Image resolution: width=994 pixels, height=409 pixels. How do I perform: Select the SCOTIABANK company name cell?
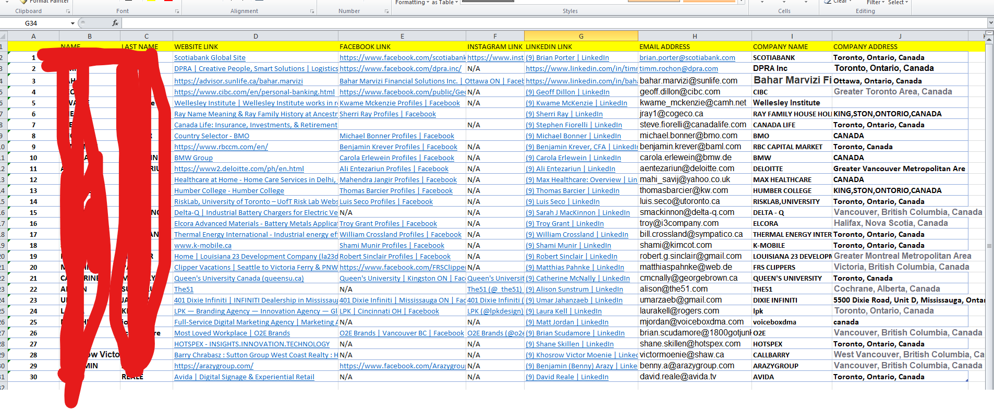coord(792,58)
